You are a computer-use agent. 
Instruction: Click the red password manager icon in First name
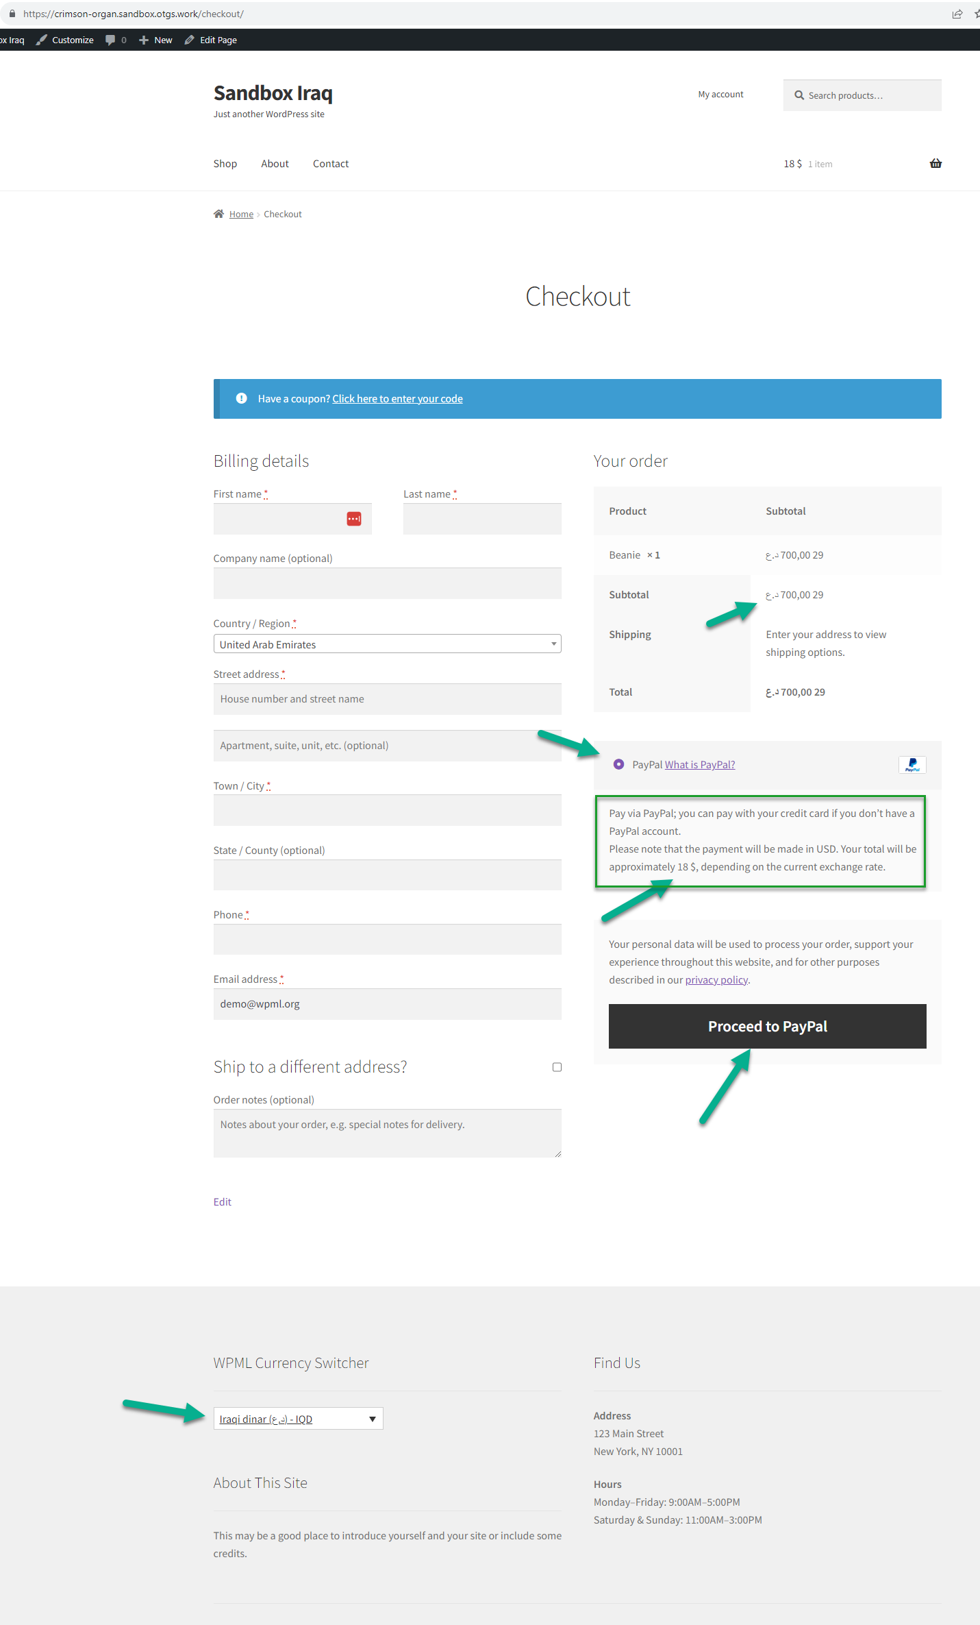pos(354,519)
